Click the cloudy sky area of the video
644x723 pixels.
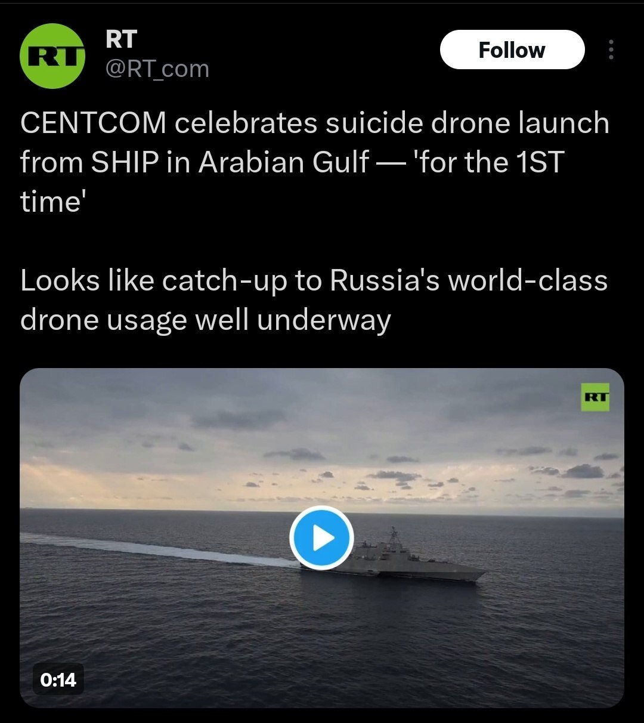click(322, 435)
